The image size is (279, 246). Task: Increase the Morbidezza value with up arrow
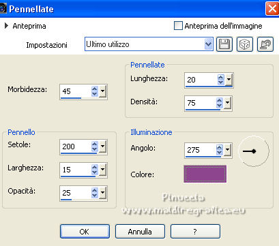click(95, 89)
